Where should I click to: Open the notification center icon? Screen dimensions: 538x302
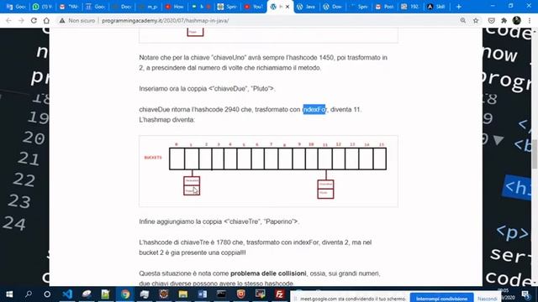pos(525,294)
